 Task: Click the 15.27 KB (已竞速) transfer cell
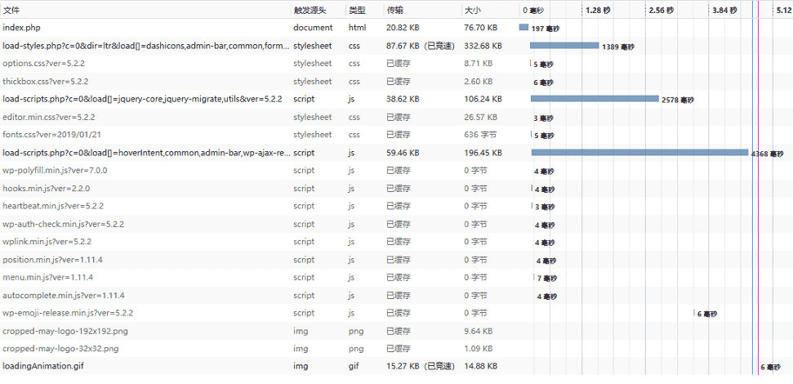(x=421, y=366)
